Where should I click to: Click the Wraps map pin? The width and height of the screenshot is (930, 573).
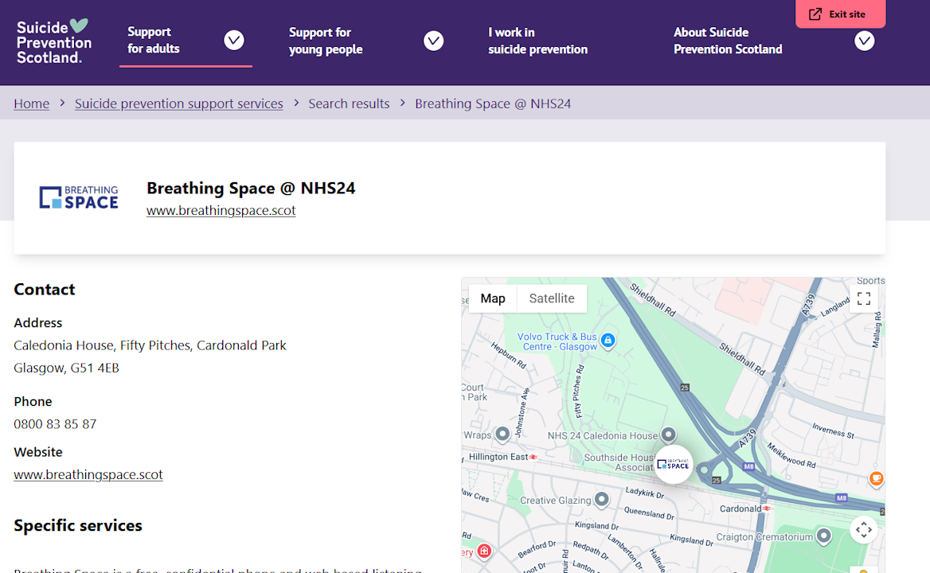pyautogui.click(x=502, y=435)
